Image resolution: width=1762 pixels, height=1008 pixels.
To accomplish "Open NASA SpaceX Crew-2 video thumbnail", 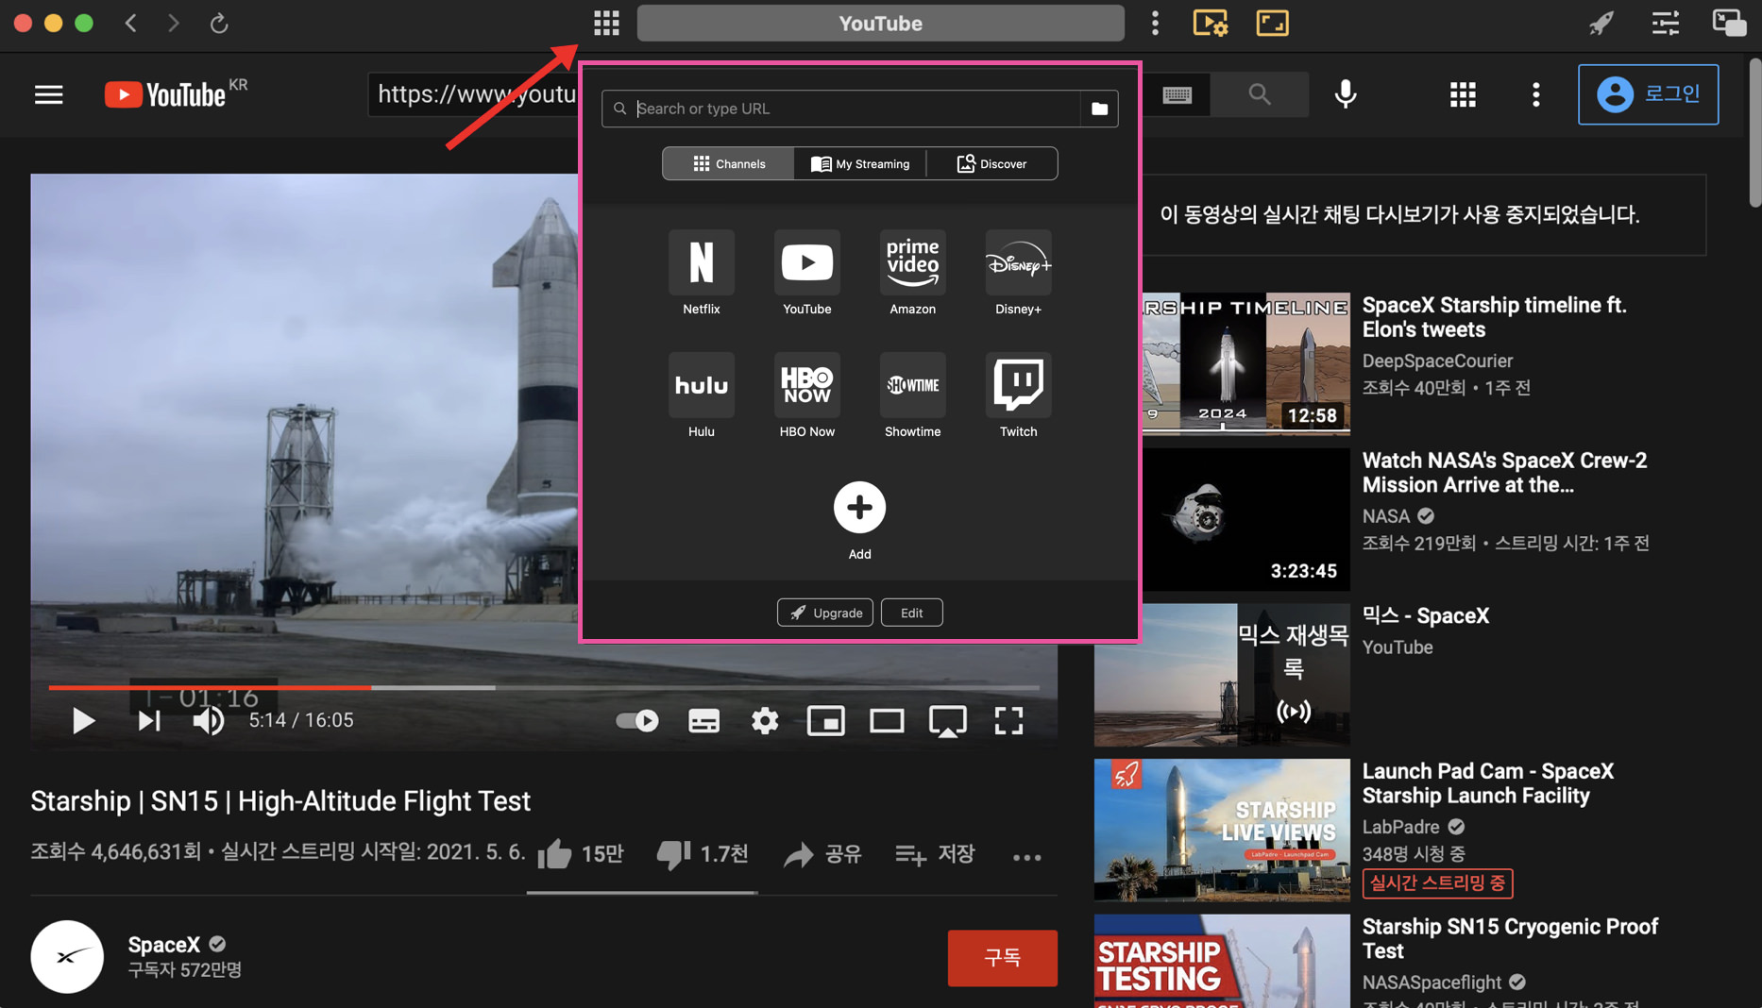I will 1245,519.
